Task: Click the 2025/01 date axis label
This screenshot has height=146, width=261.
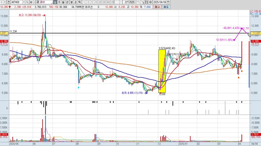Action: (x=183, y=144)
